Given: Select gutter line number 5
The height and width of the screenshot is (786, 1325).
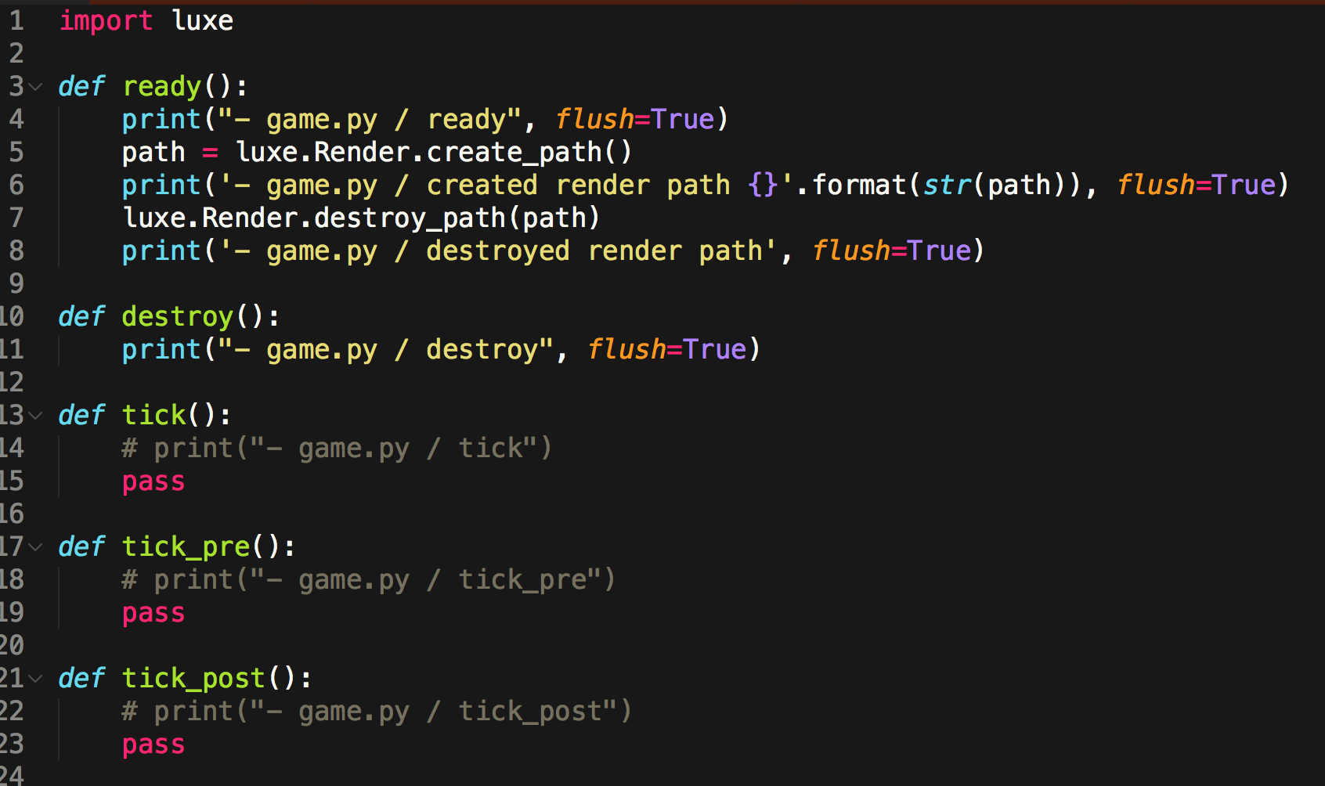Looking at the screenshot, I should coord(16,152).
